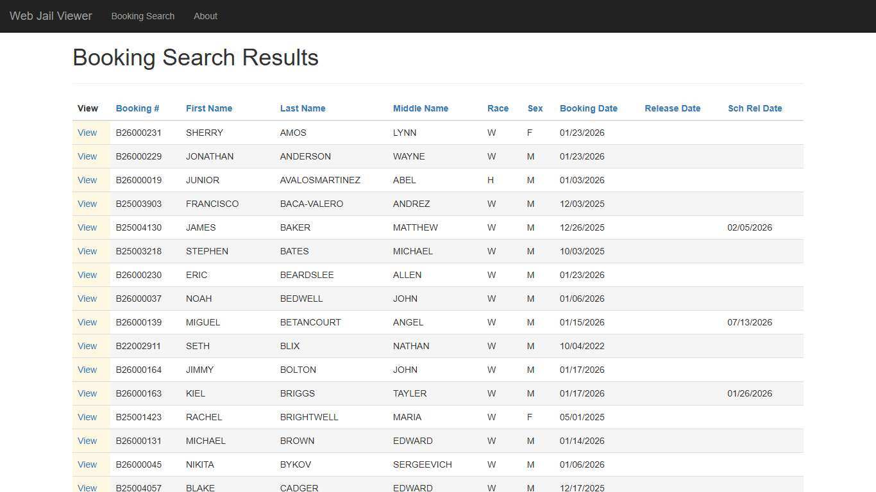Viewport: 876px width, 492px height.
Task: Open the Booking Search page
Action: coord(142,16)
